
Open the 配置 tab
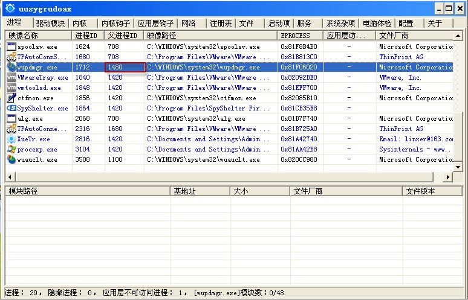coord(406,23)
